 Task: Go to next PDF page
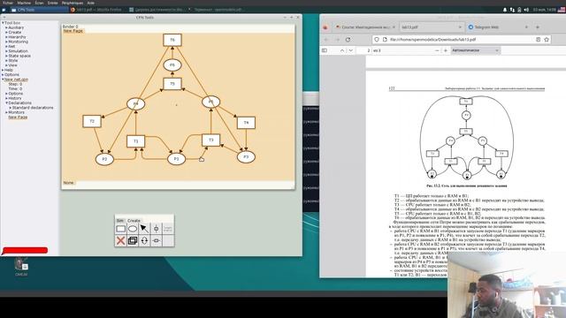pos(350,50)
